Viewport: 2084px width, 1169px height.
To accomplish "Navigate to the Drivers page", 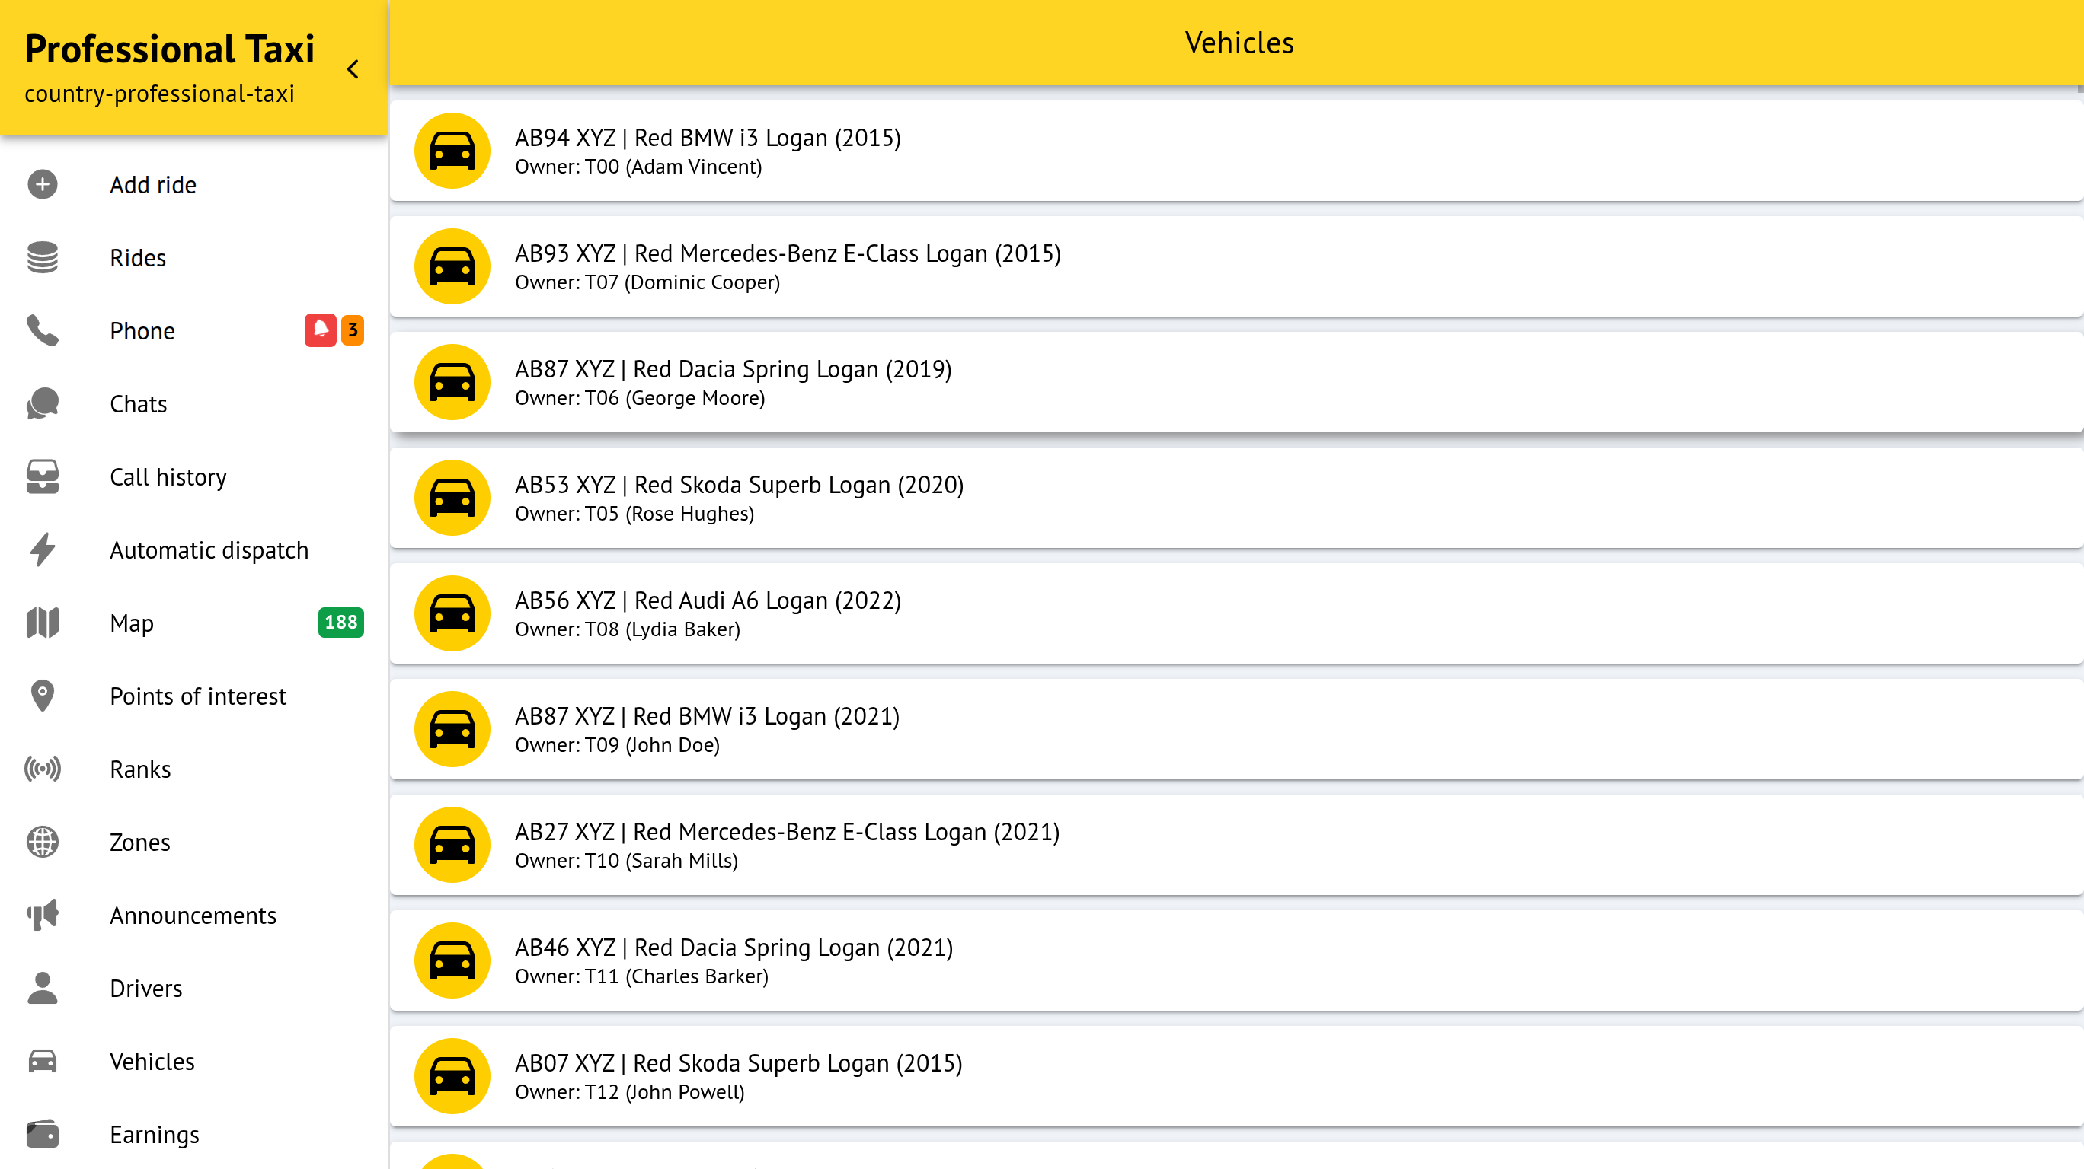I will [x=145, y=988].
